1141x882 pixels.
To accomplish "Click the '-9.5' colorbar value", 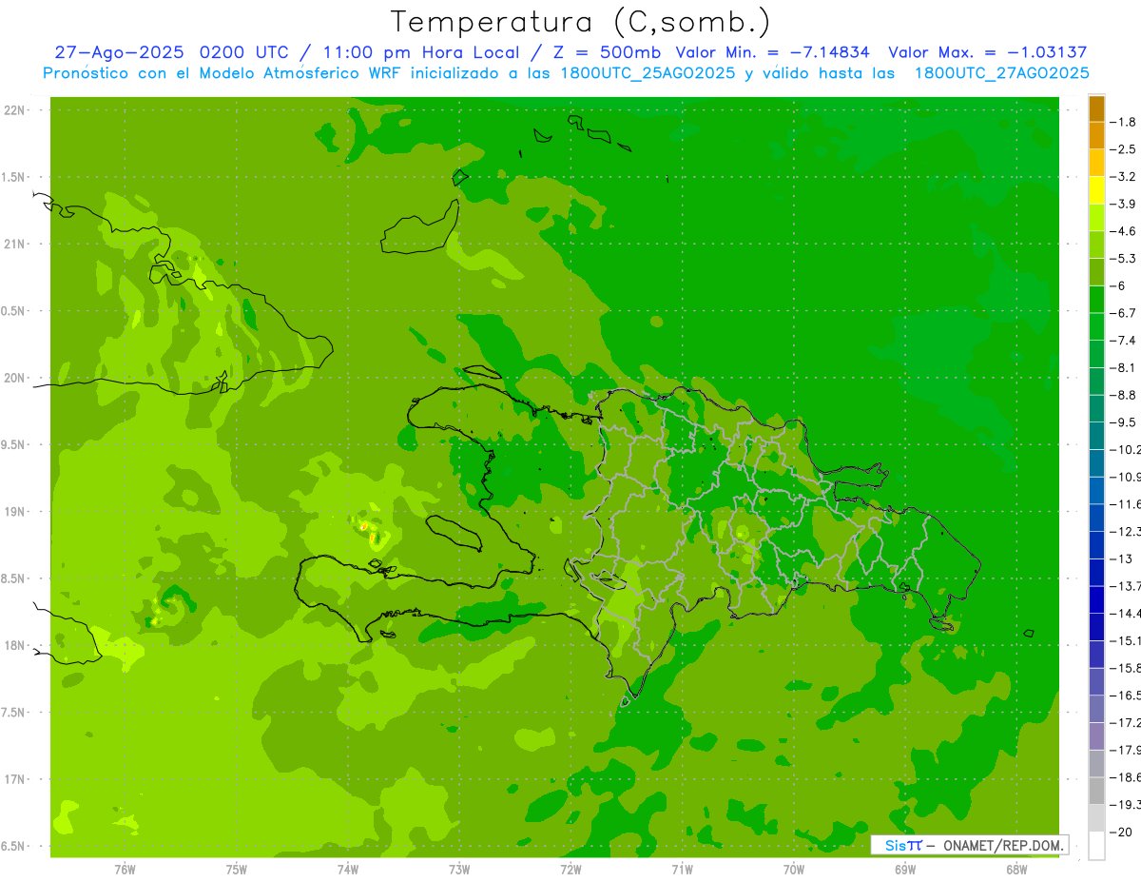I will (1125, 421).
